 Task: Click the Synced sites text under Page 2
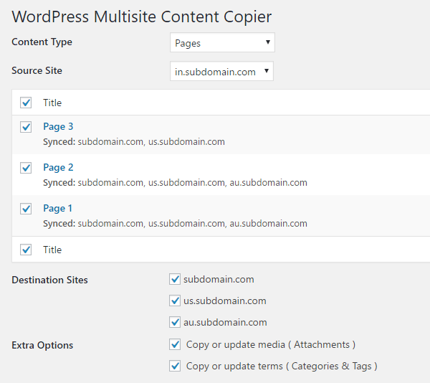pos(175,183)
